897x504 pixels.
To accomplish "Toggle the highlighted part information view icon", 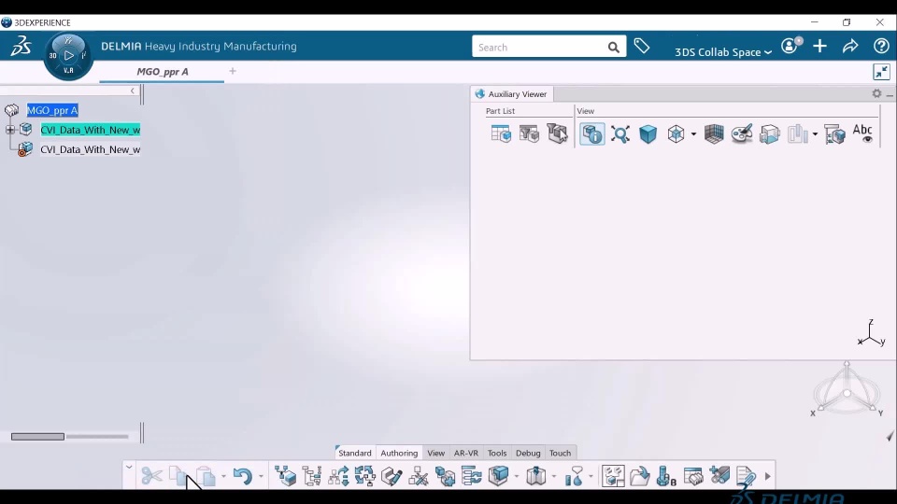I will (592, 133).
